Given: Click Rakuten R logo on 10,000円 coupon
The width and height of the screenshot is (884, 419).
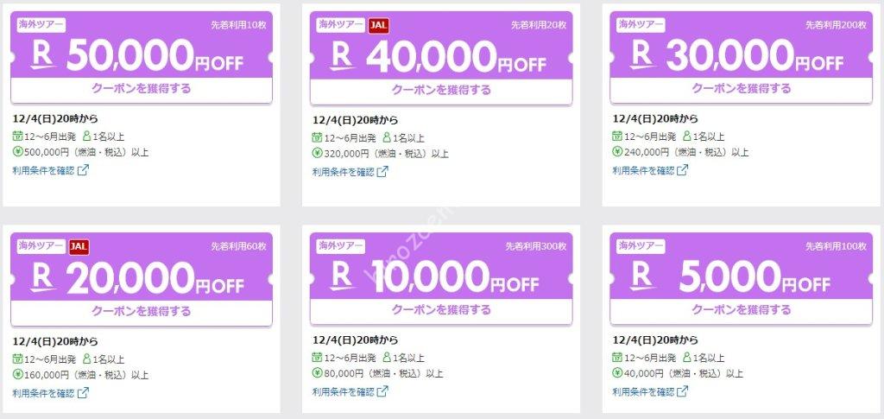Looking at the screenshot, I should (343, 276).
